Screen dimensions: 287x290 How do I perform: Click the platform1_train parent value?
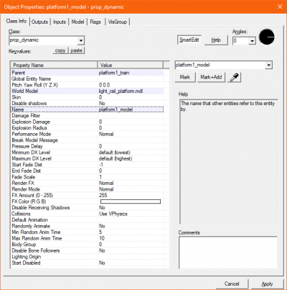click(114, 73)
